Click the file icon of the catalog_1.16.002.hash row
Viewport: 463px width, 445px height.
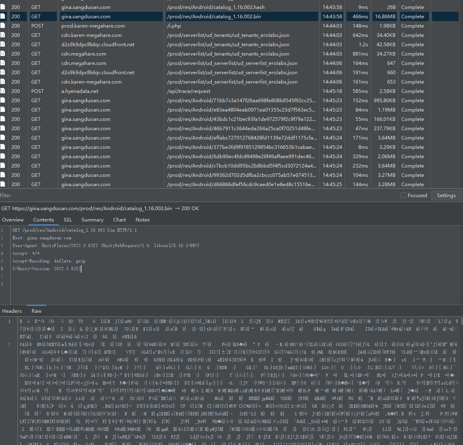pyautogui.click(x=3, y=7)
